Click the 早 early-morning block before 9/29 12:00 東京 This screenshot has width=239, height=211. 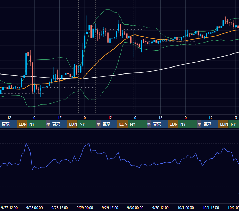[x=98, y=124]
